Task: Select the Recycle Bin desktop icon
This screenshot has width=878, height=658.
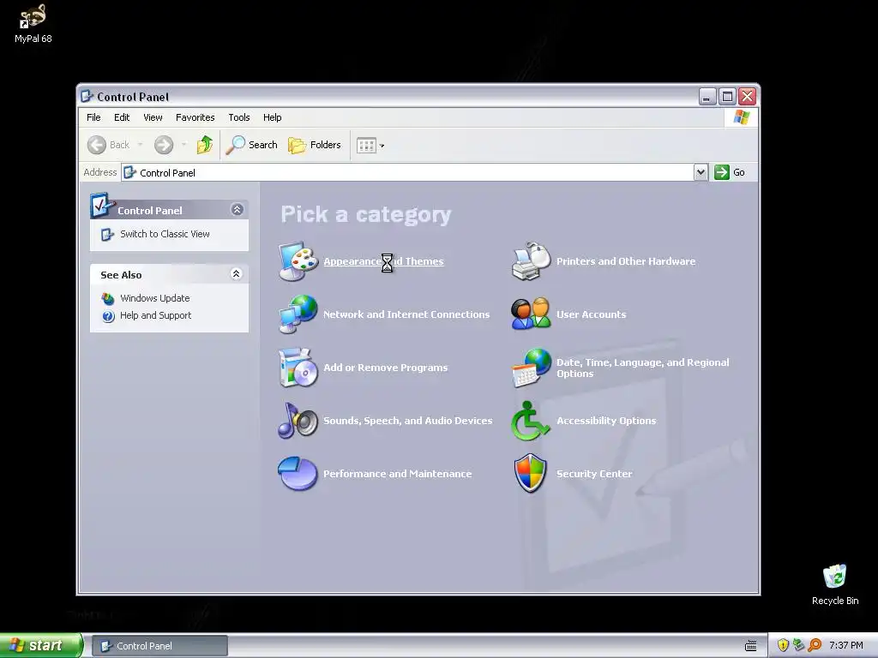Action: (835, 584)
